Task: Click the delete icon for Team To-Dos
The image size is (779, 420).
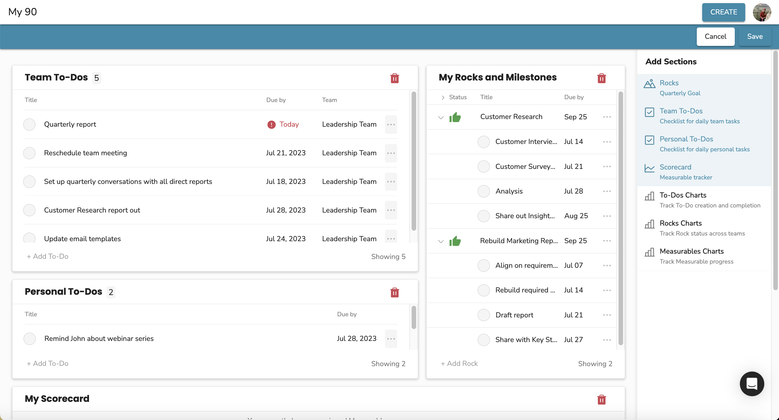Action: (x=395, y=78)
